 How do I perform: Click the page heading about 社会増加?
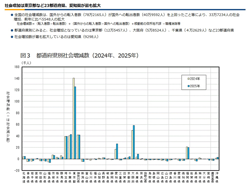[x=53, y=5]
